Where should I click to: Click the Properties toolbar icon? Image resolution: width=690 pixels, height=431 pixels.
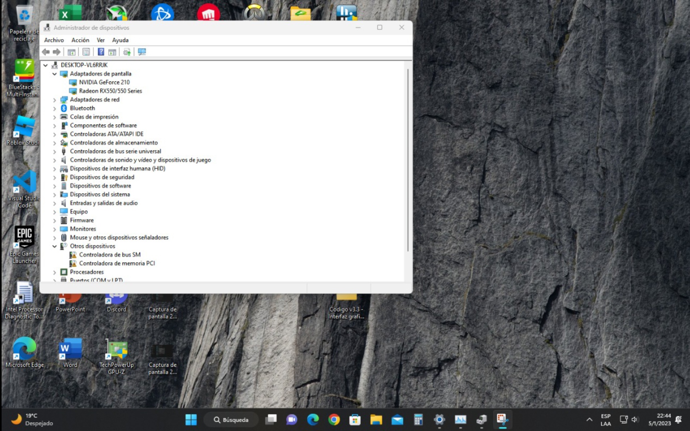(86, 52)
